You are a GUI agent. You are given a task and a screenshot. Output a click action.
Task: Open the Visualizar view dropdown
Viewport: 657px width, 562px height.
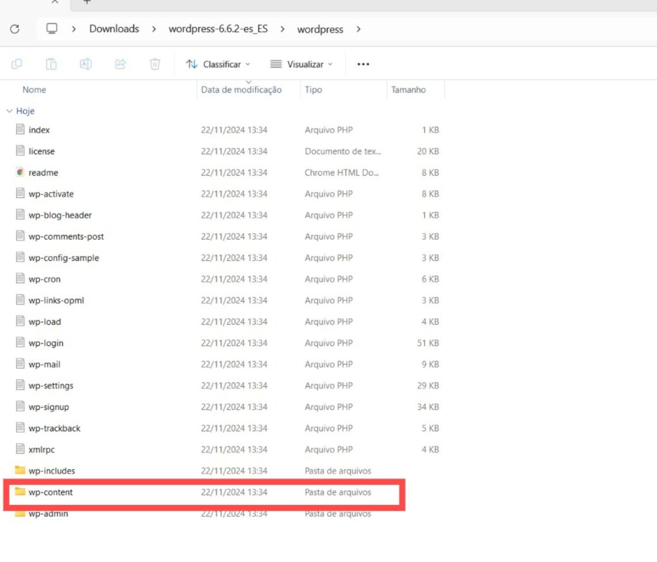point(302,64)
